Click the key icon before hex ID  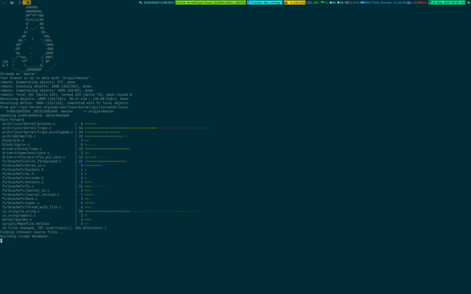pyautogui.click(x=141, y=2)
